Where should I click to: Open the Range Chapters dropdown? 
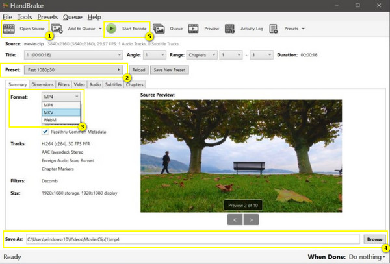[202, 55]
